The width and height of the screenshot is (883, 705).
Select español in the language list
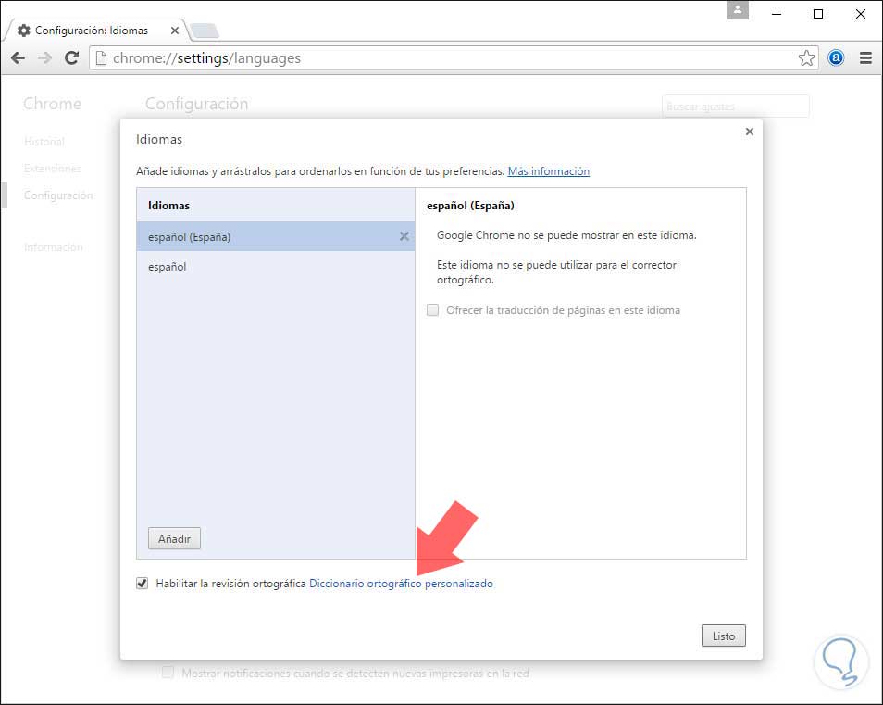tap(276, 267)
